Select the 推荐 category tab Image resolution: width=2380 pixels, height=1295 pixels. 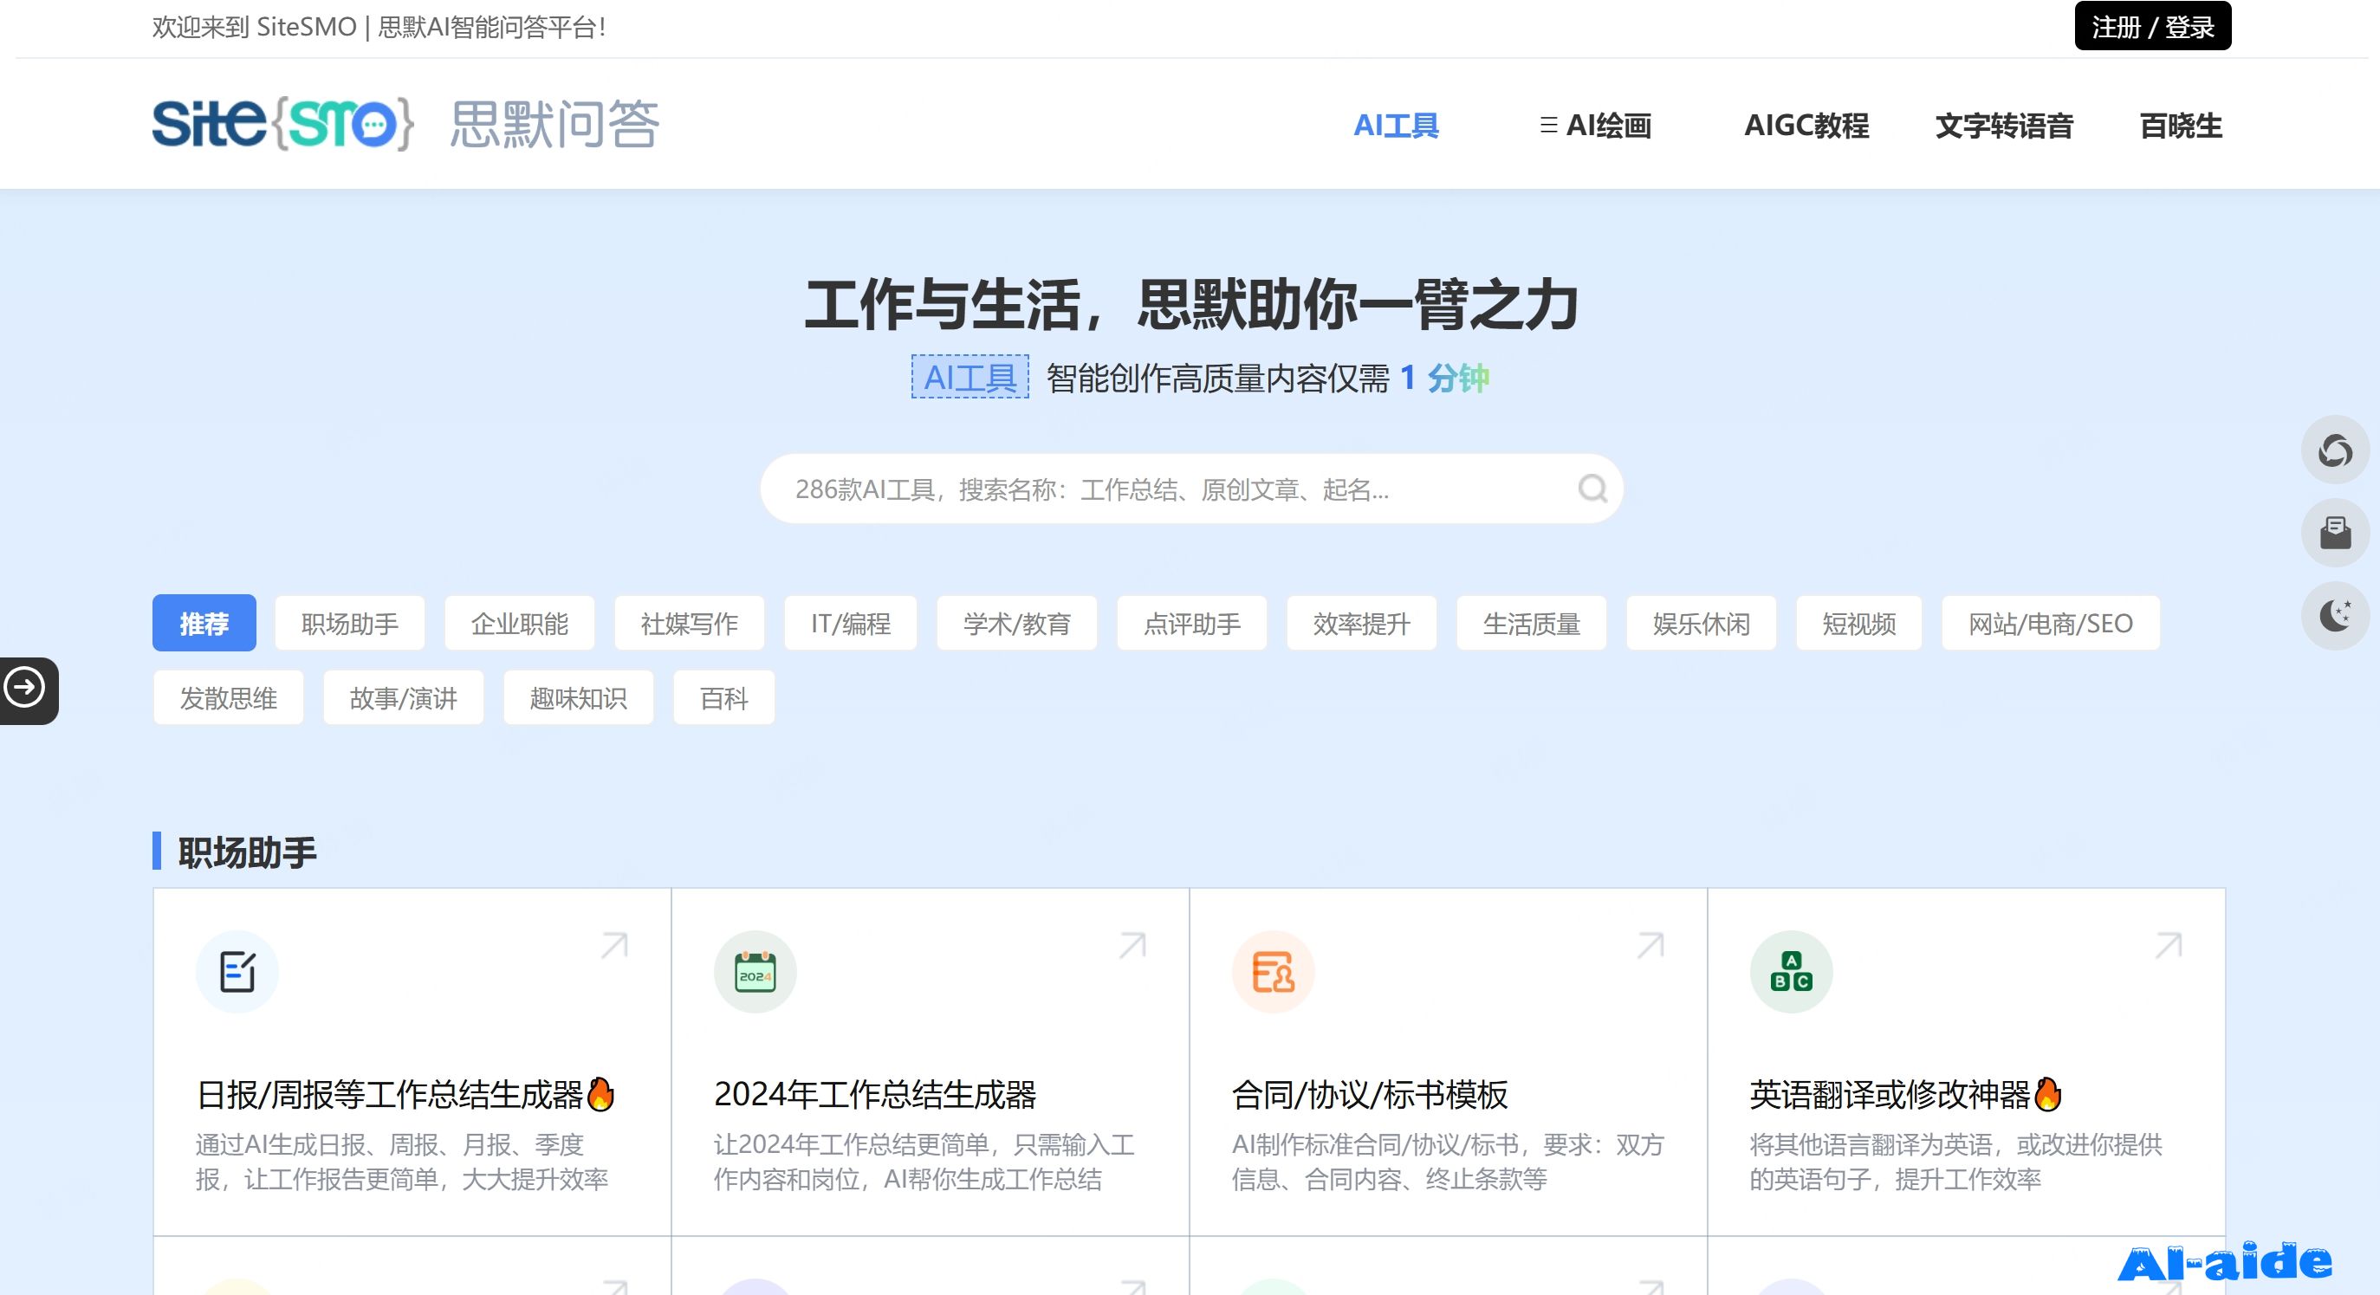coord(204,624)
